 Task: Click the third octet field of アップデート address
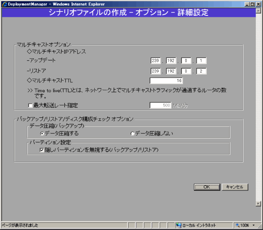click(186, 61)
